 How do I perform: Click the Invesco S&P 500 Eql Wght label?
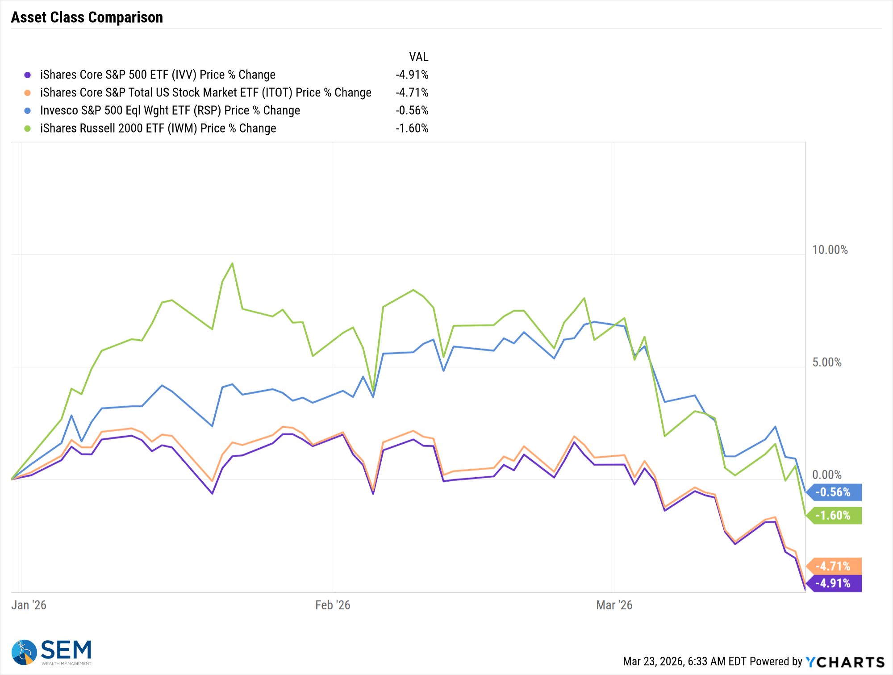pos(170,111)
